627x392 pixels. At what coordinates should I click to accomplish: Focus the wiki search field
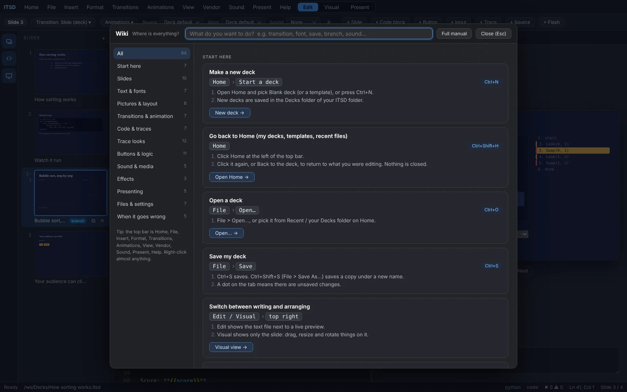click(309, 34)
